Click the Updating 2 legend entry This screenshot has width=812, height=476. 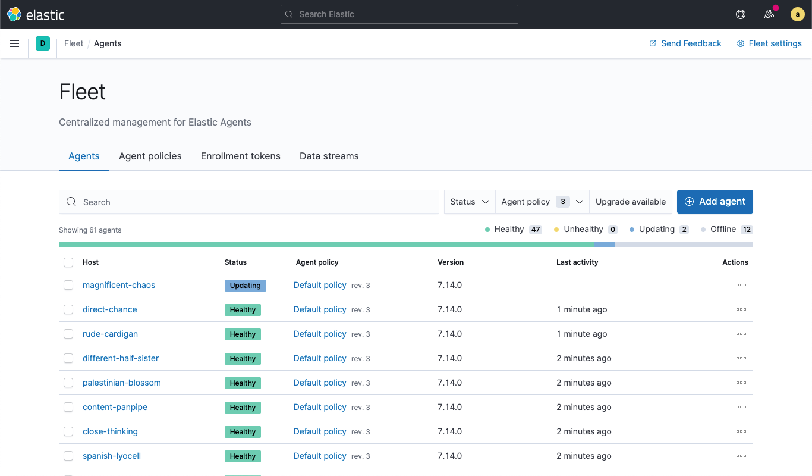(x=659, y=229)
